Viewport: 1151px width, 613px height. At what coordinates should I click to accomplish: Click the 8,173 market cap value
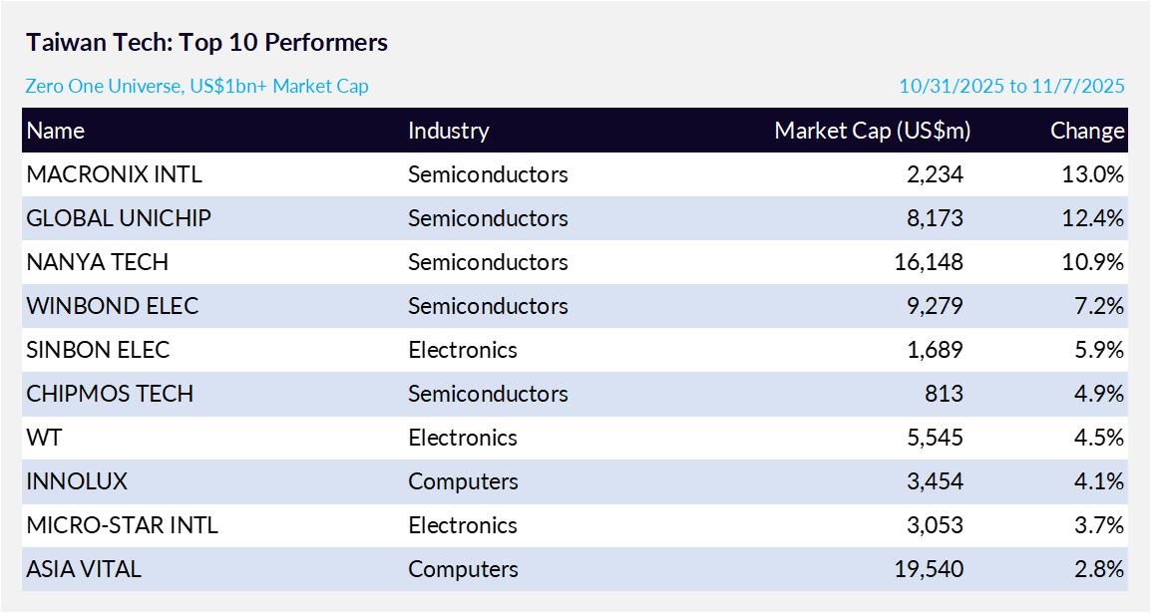point(935,218)
